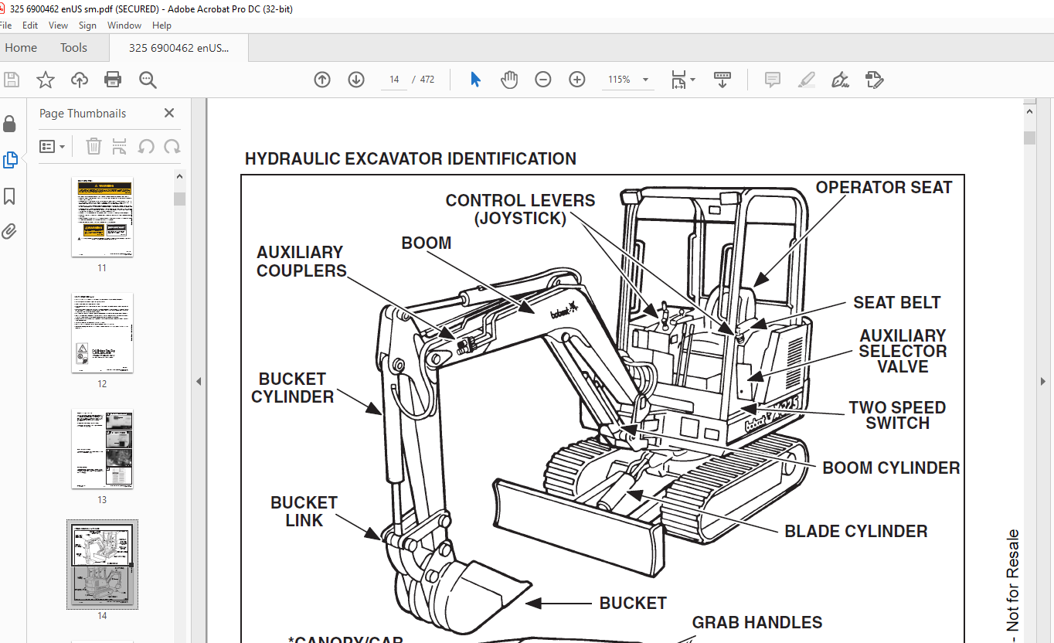This screenshot has height=643, width=1054.
Task: Open the View menu
Action: 59,26
